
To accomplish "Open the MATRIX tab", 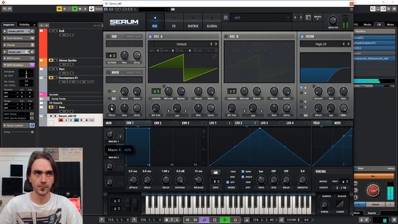I will (x=193, y=22).
